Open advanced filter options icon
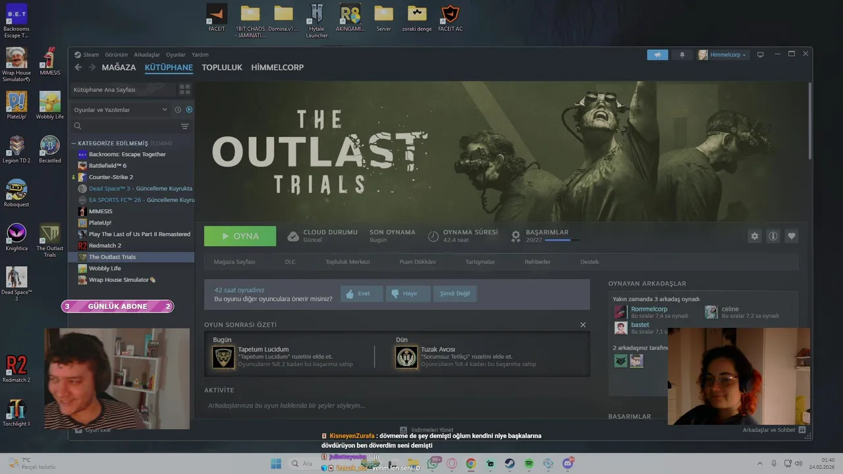Viewport: 843px width, 474px height. [185, 126]
